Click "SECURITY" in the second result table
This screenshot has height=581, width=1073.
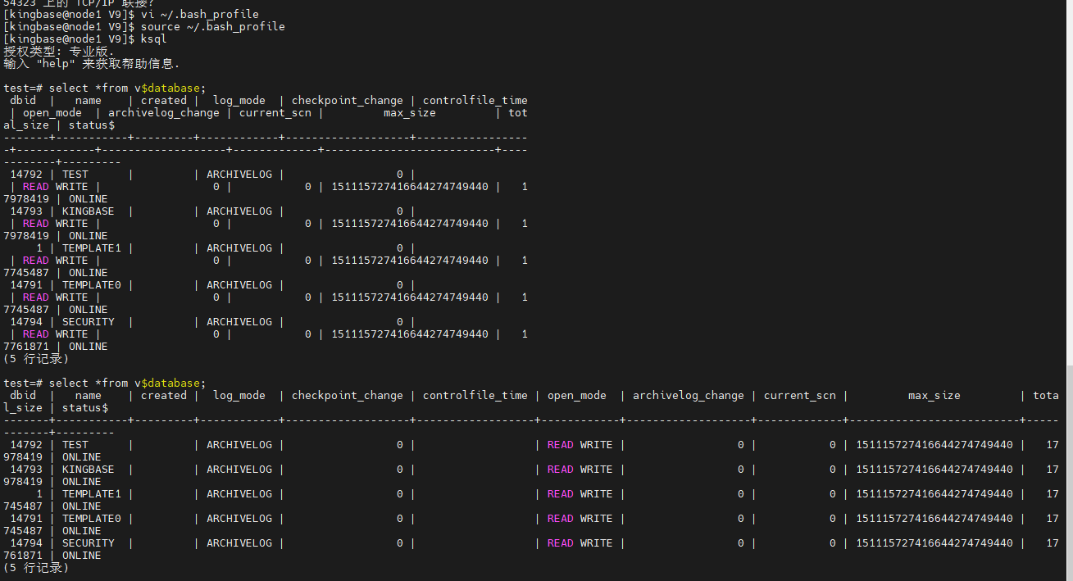[x=88, y=542]
